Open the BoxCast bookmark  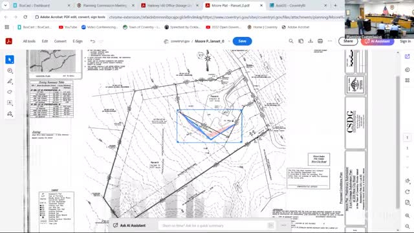34,27
